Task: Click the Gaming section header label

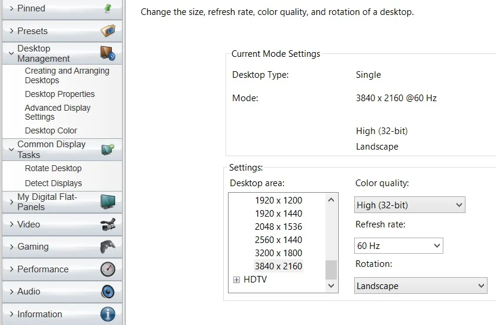Action: tap(33, 247)
